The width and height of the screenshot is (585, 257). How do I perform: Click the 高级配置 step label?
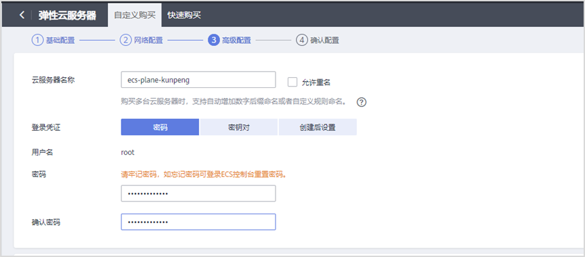coord(237,41)
